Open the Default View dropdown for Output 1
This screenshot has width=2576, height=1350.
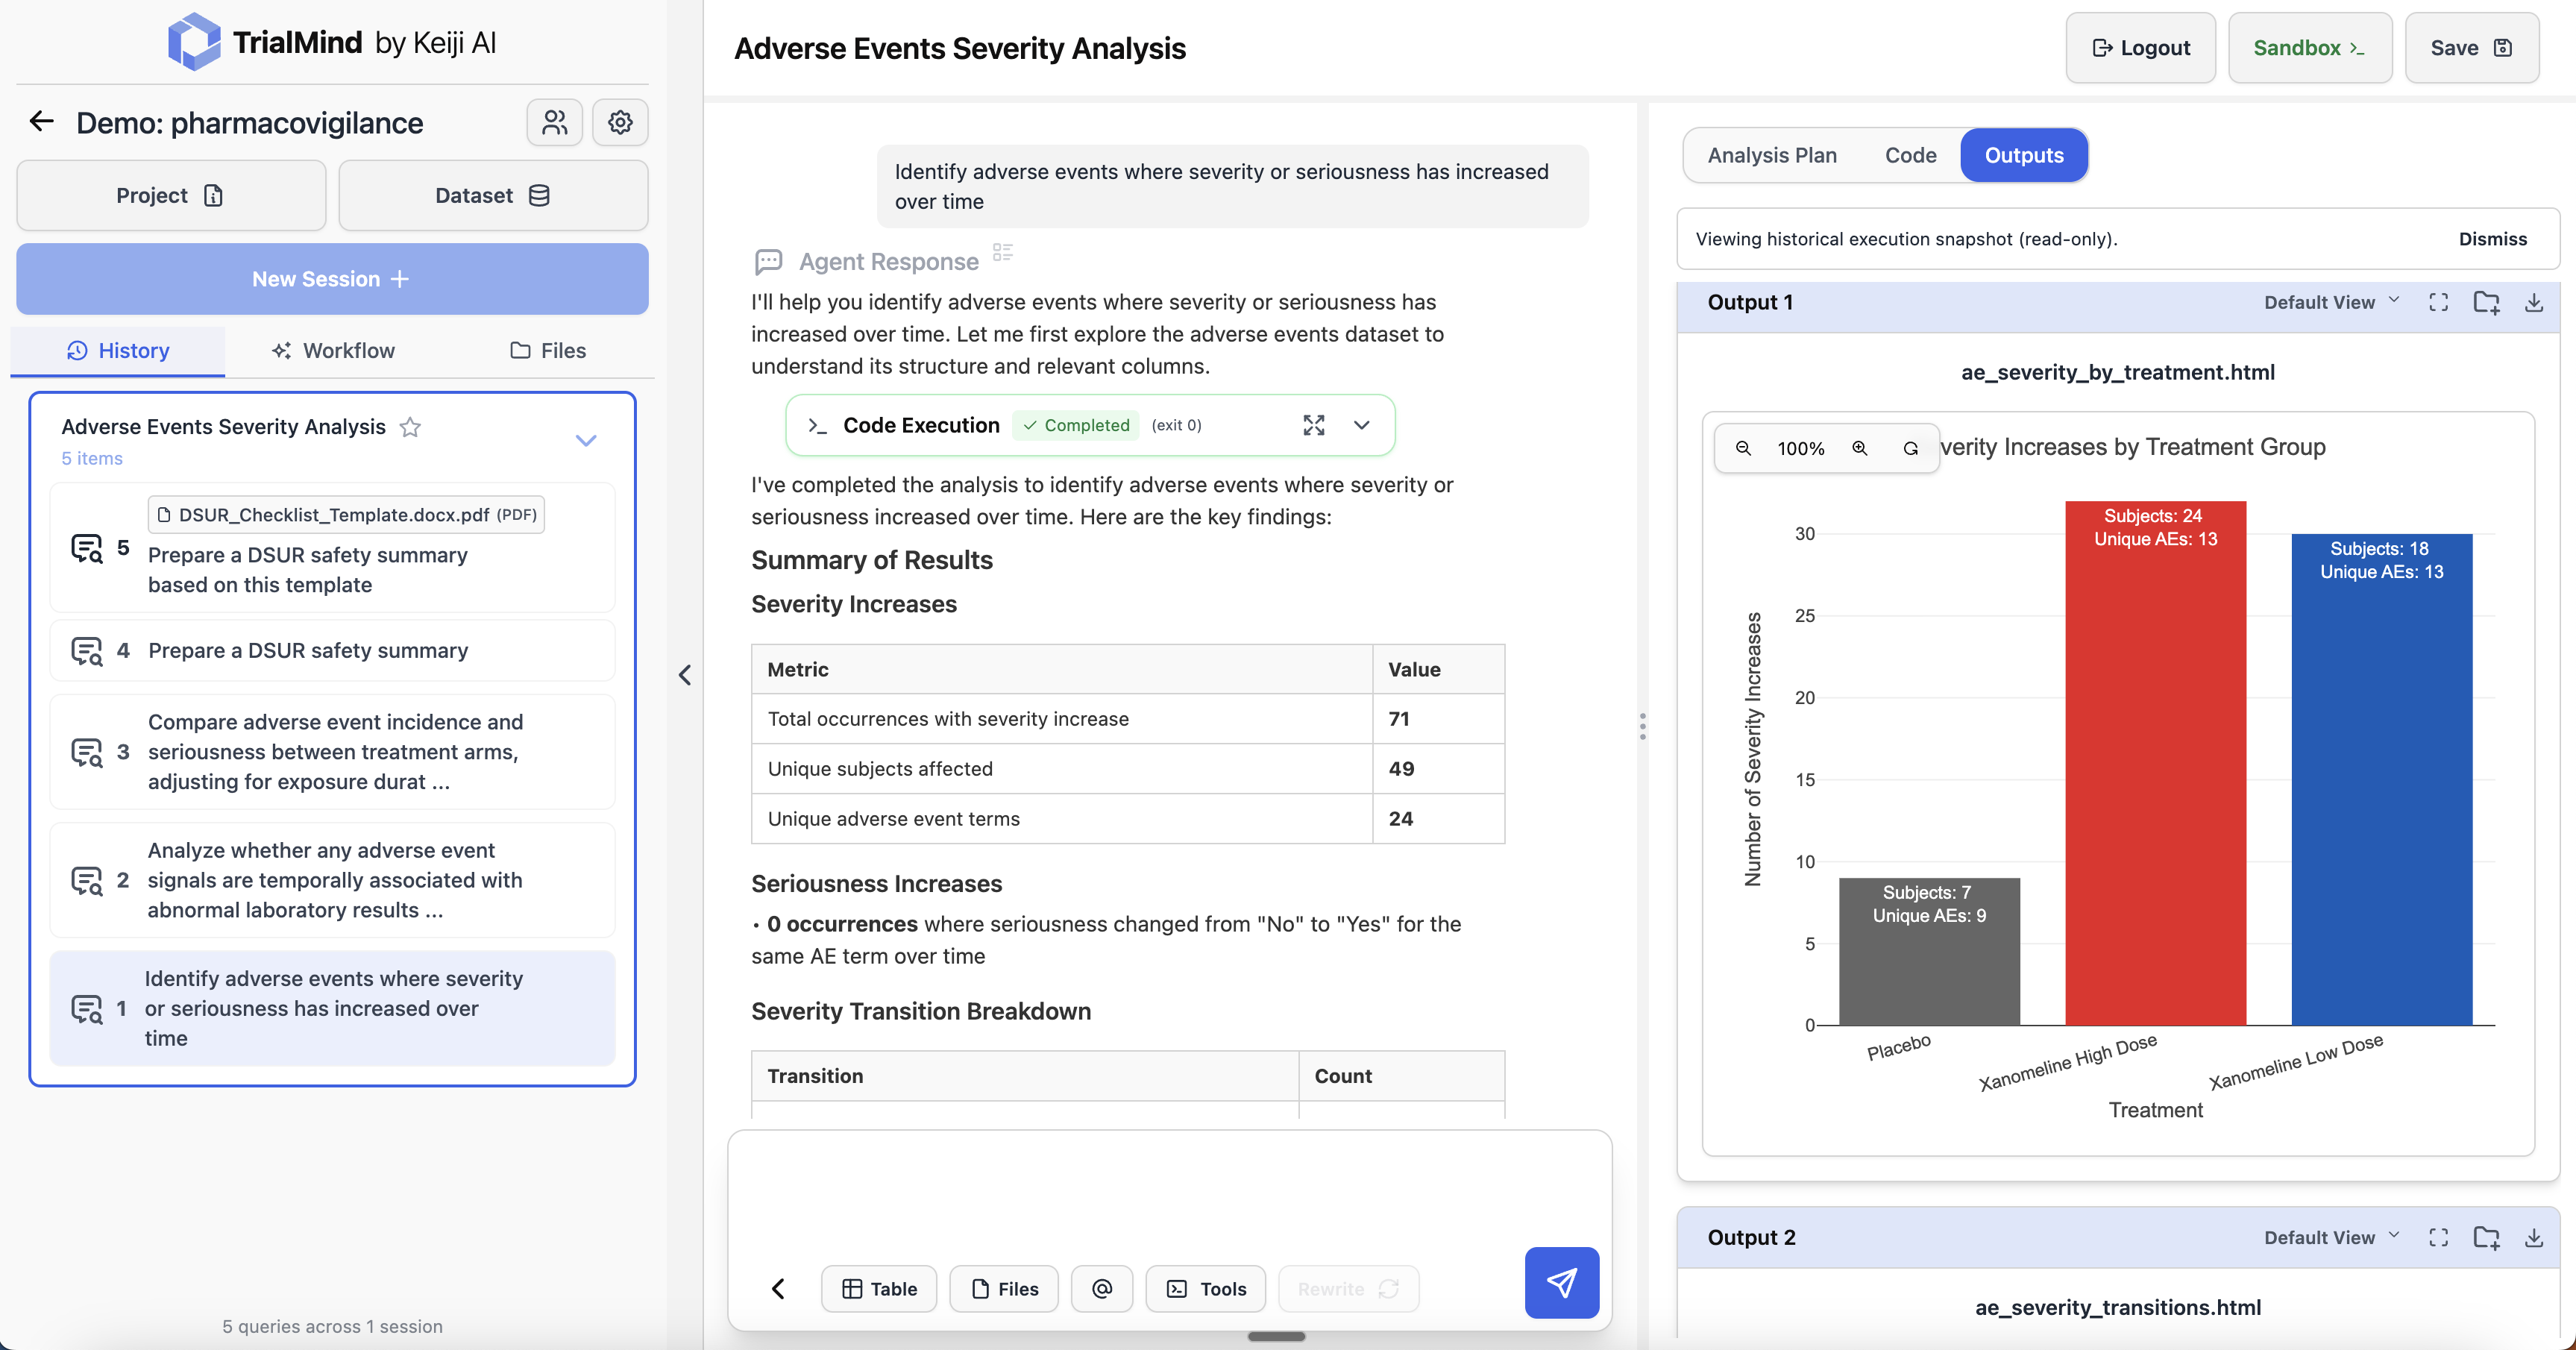pos(2330,302)
